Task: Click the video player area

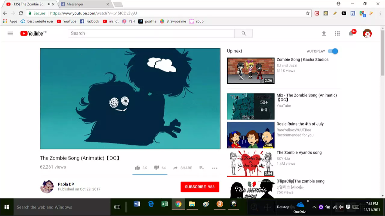Action: coord(130,98)
